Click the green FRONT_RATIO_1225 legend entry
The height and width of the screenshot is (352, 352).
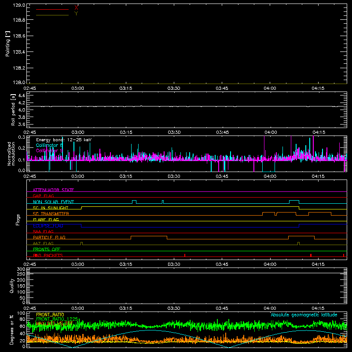(x=57, y=319)
